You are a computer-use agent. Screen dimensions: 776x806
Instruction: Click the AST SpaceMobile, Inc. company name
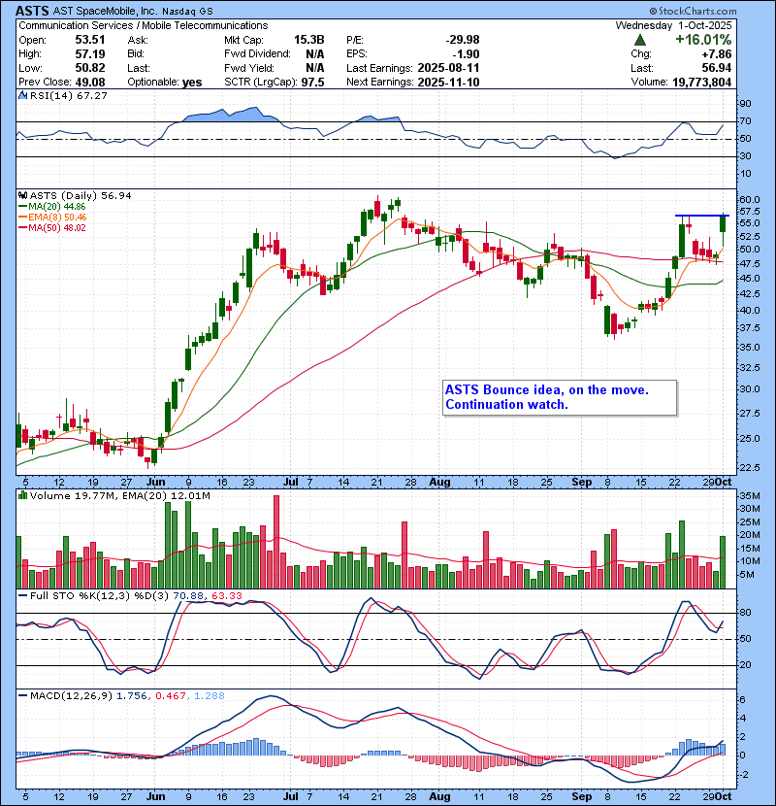(106, 11)
